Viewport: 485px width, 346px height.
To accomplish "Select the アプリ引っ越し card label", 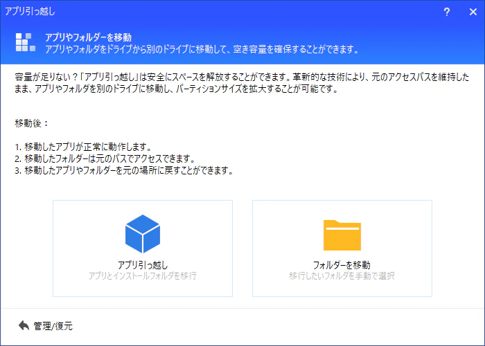I will click(x=143, y=265).
